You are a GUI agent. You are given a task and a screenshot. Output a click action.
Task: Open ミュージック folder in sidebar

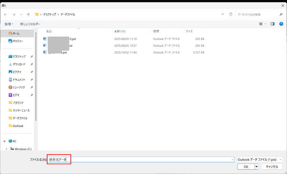[x=19, y=87]
